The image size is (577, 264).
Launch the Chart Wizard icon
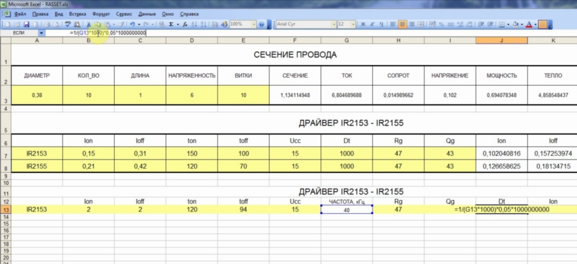tap(214, 24)
